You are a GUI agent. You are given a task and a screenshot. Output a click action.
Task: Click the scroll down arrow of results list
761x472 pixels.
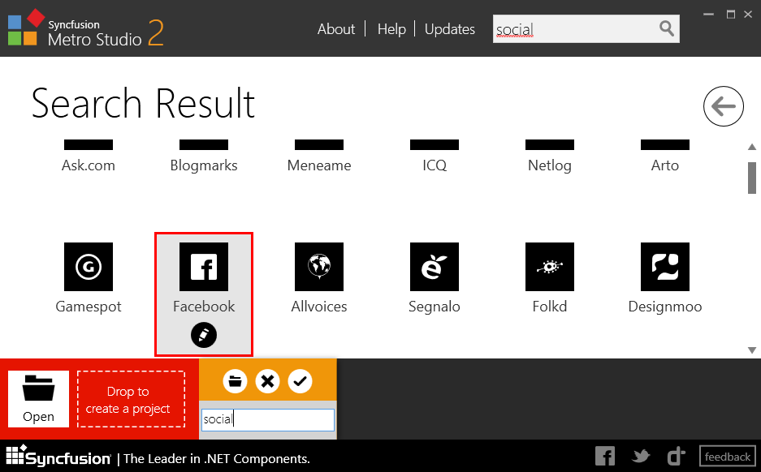pyautogui.click(x=752, y=350)
